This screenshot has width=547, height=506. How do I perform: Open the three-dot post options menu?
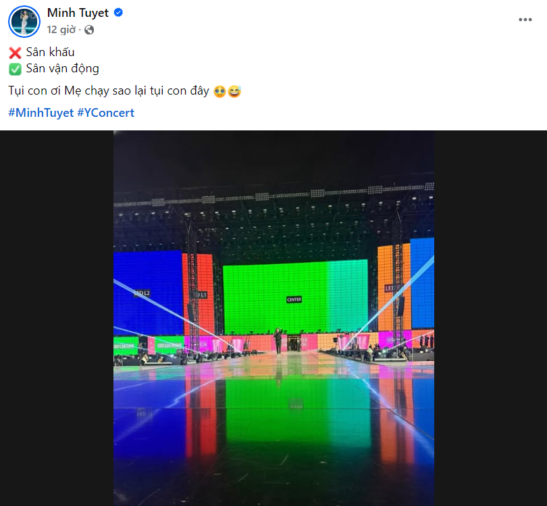pos(525,20)
